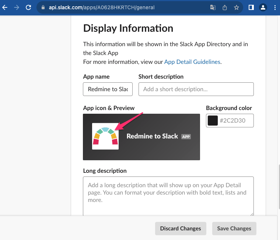Click the App name input field

108,89
